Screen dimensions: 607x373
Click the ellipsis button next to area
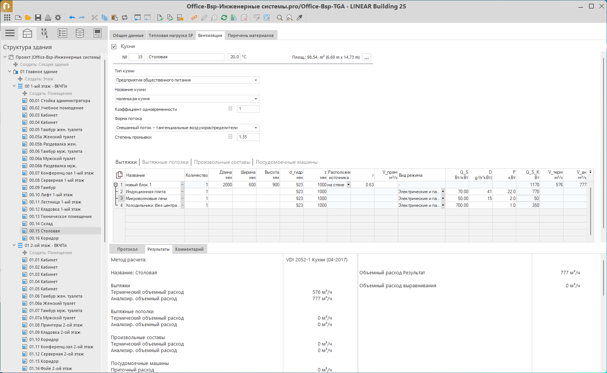(x=367, y=58)
